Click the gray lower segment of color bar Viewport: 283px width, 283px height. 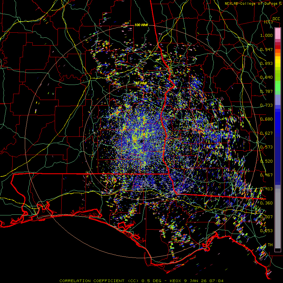pyautogui.click(x=278, y=219)
